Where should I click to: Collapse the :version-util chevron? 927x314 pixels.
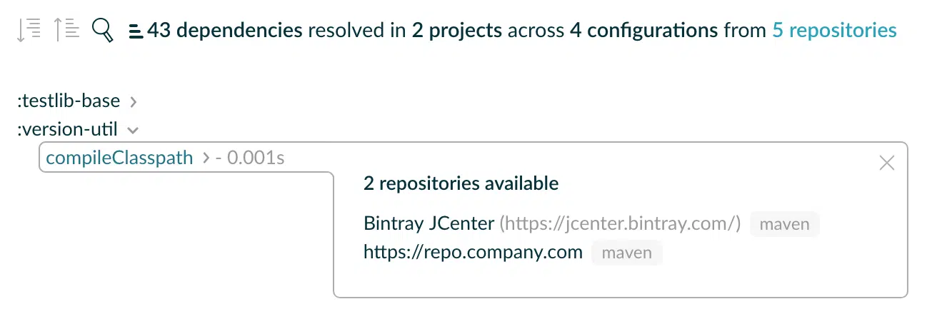pos(132,131)
